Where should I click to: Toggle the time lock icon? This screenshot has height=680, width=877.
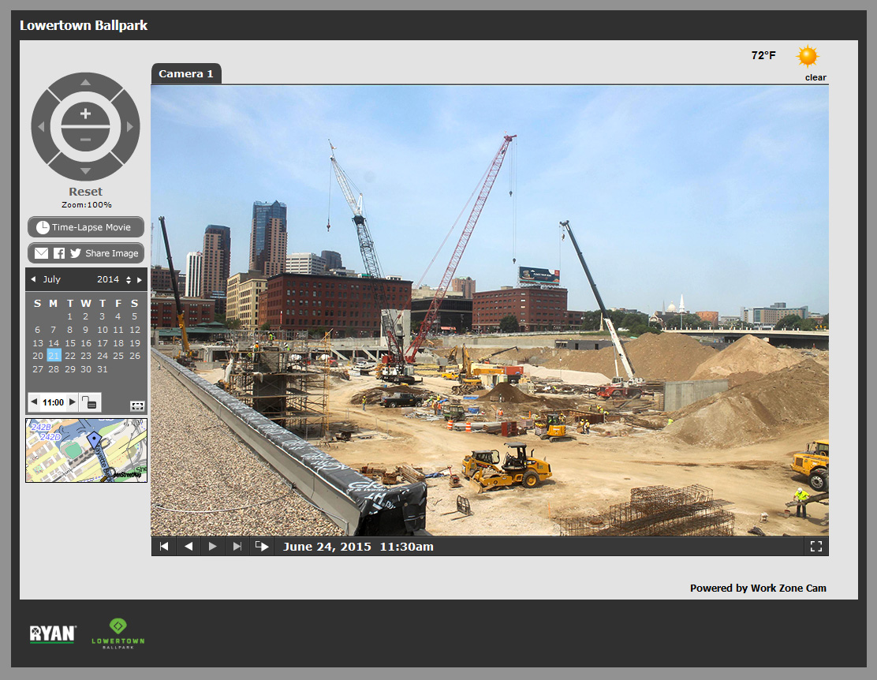[89, 402]
